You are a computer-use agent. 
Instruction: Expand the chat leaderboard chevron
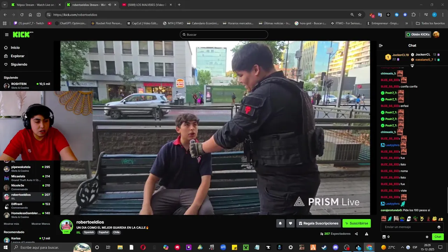coord(412,66)
